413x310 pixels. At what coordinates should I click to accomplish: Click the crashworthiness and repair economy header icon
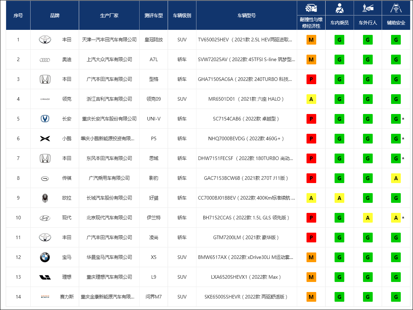tap(311, 8)
